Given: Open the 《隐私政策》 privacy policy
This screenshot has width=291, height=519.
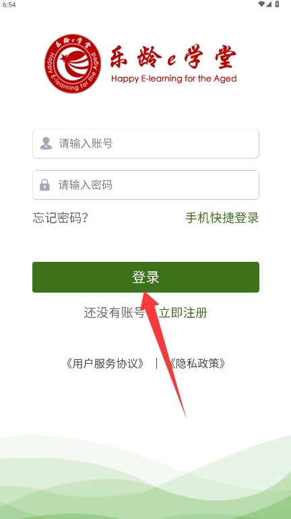Looking at the screenshot, I should 197,363.
